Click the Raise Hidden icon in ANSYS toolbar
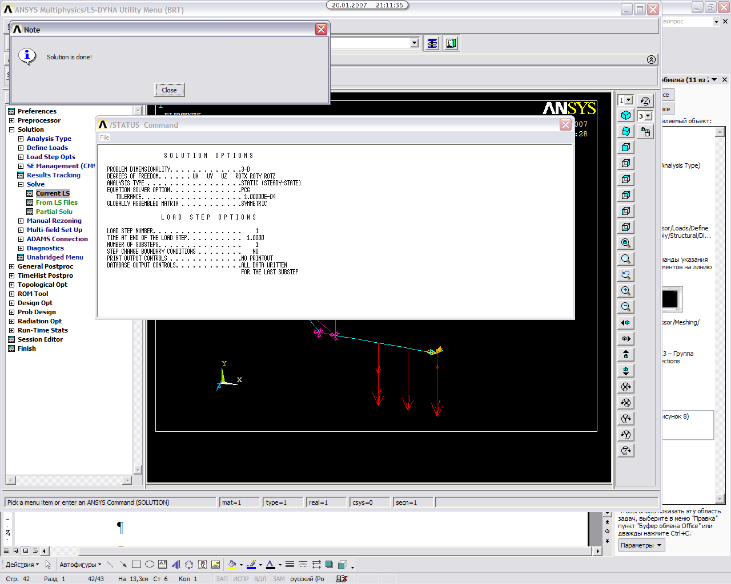Image resolution: width=731 pixels, height=584 pixels. coord(432,43)
